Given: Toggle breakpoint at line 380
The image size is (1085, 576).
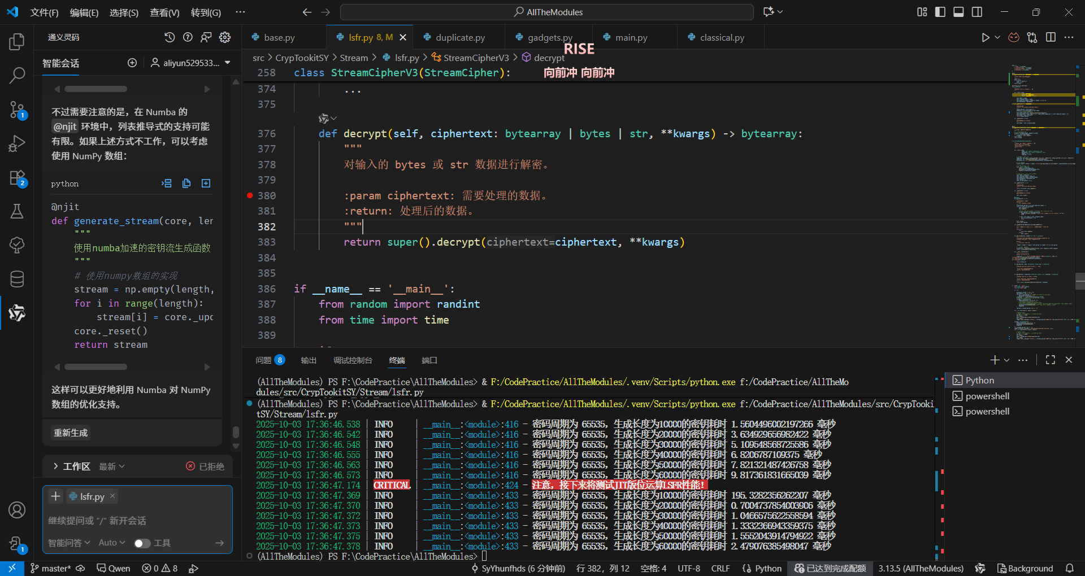Looking at the screenshot, I should (250, 195).
